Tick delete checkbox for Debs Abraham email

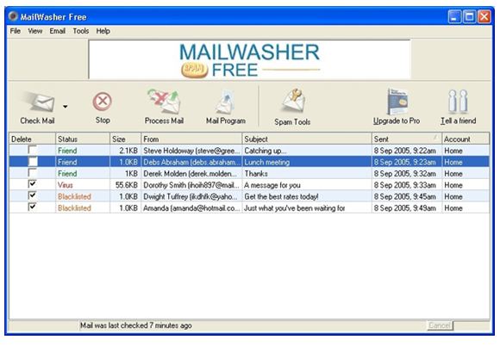[x=32, y=162]
